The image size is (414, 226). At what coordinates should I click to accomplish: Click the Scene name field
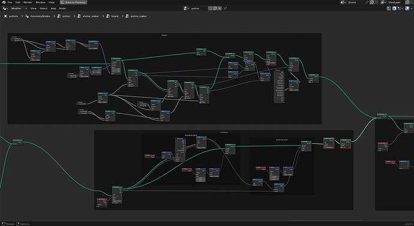[x=355, y=2]
